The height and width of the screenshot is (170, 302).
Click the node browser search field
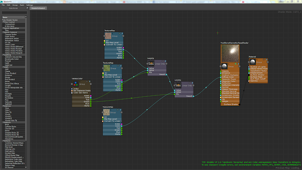(x=14, y=13)
